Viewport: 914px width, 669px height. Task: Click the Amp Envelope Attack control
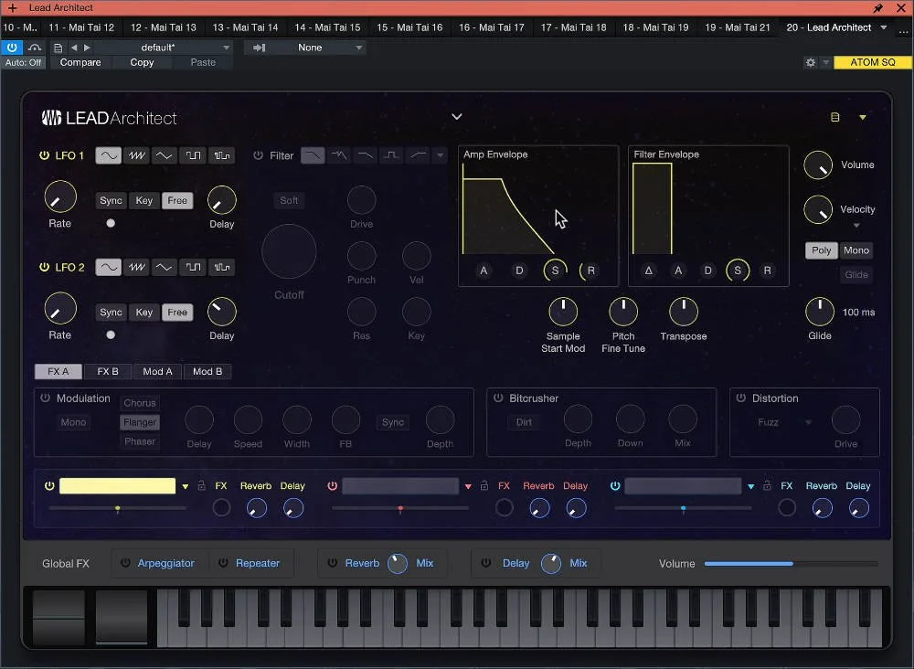pyautogui.click(x=484, y=271)
